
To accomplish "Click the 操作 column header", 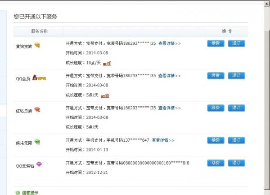I will pos(227,31).
